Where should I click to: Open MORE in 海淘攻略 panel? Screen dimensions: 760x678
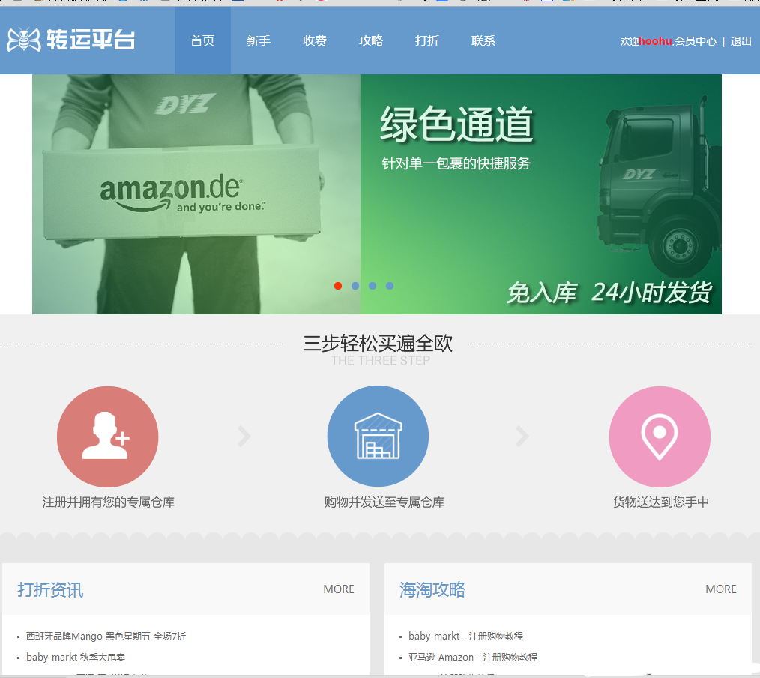[721, 589]
